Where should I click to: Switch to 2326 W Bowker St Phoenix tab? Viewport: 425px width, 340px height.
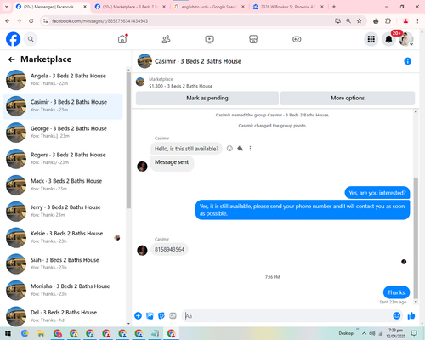(x=288, y=7)
